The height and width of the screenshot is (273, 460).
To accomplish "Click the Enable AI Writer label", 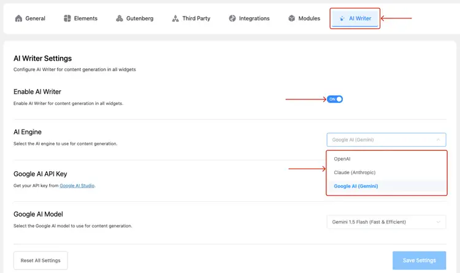I will (x=37, y=91).
